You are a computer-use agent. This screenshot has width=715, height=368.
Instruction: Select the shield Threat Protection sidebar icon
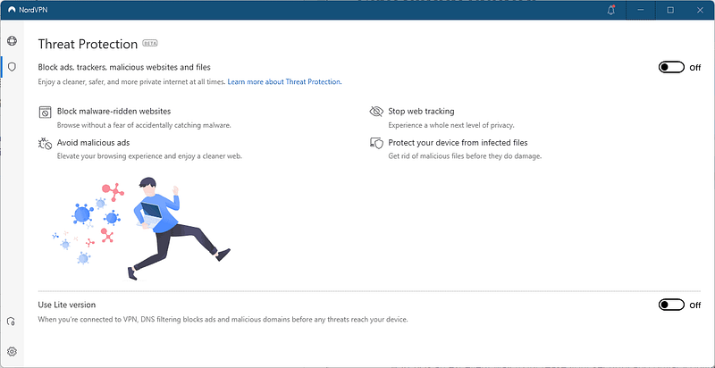point(12,67)
